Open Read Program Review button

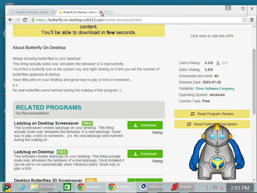click(212, 114)
